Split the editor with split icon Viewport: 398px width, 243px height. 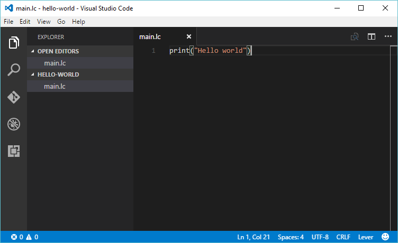click(372, 36)
